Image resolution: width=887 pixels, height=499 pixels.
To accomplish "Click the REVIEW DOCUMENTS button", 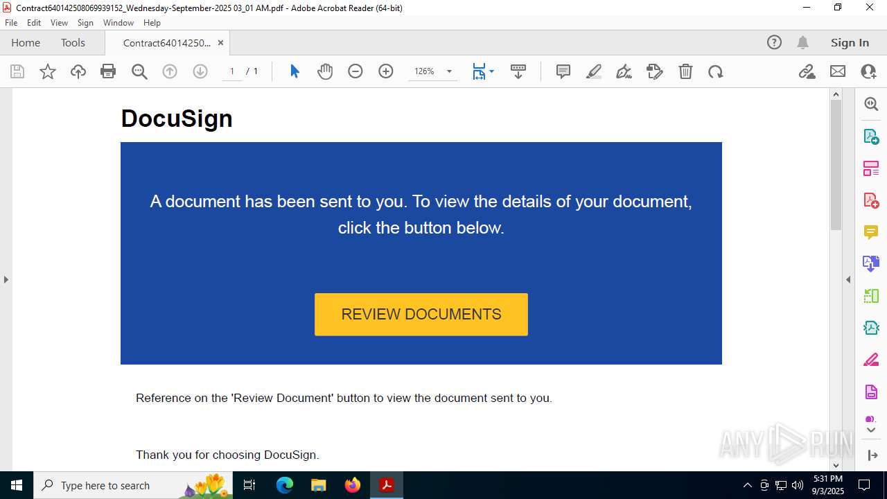I will pos(421,315).
